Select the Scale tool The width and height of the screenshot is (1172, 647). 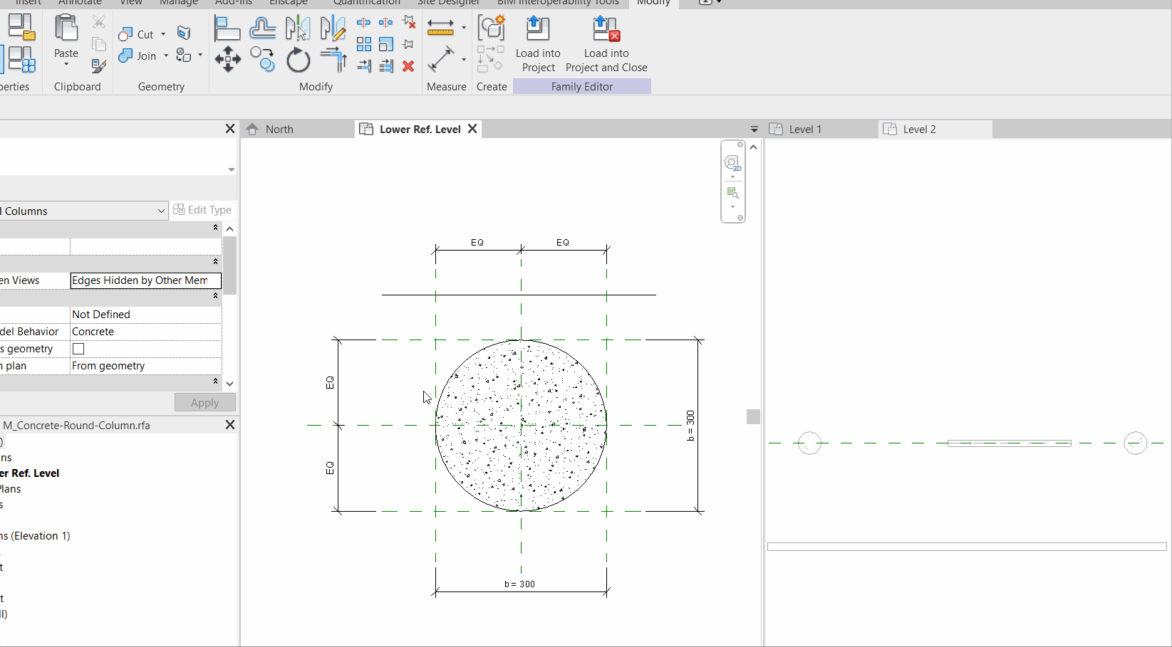coord(386,44)
